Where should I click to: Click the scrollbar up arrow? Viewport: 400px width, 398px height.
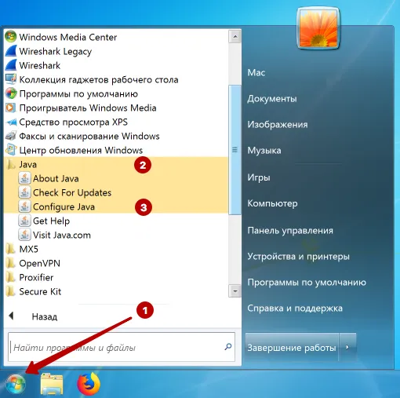pos(235,37)
